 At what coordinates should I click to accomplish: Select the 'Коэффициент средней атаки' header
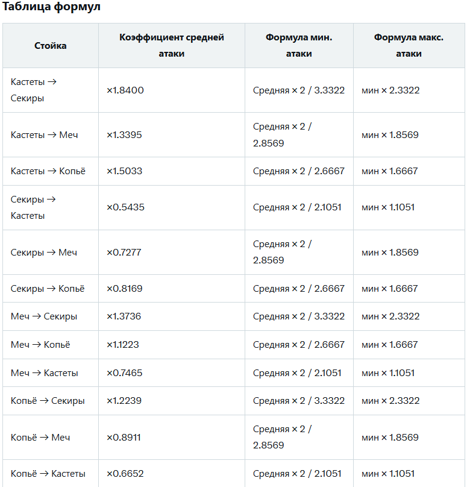[172, 46]
